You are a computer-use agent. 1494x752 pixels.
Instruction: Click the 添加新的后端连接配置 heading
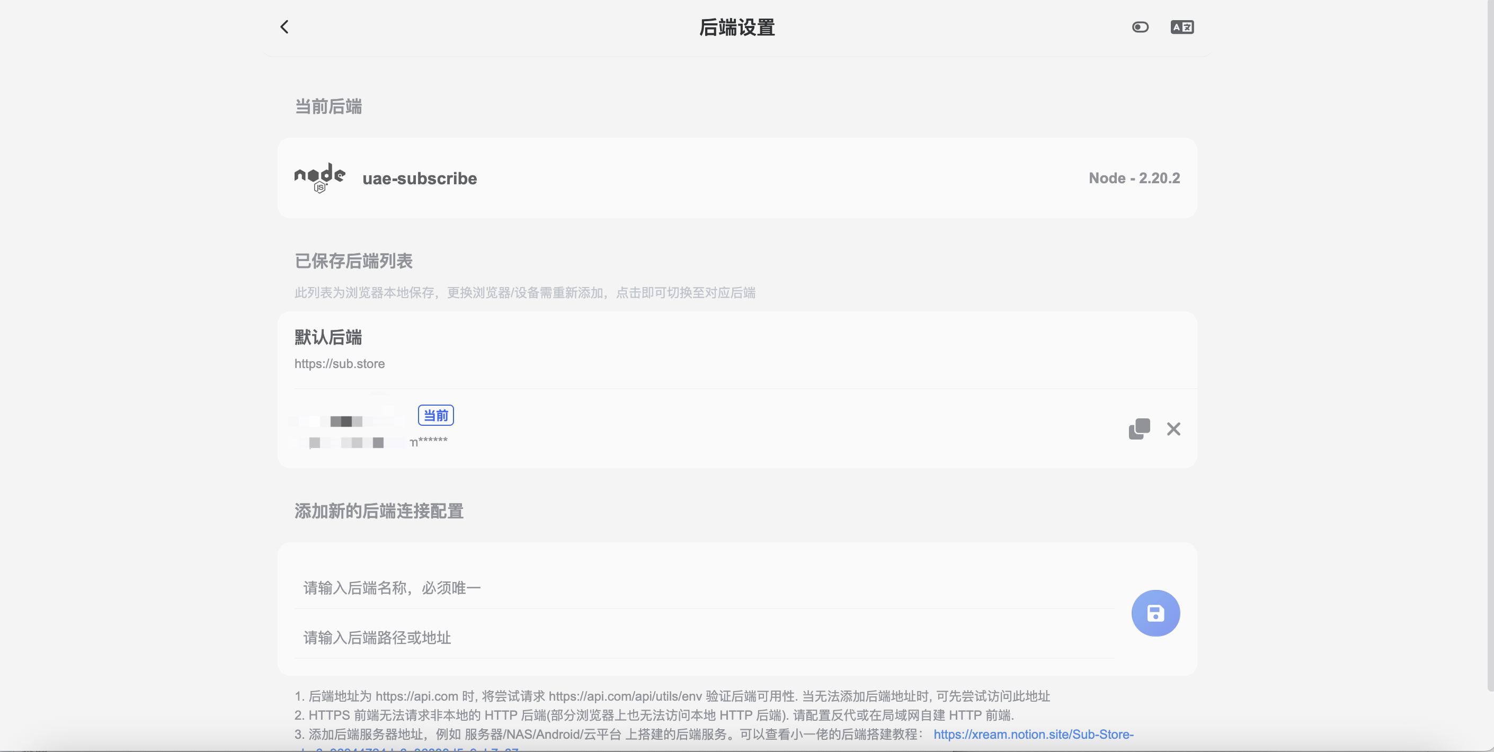[x=379, y=511]
